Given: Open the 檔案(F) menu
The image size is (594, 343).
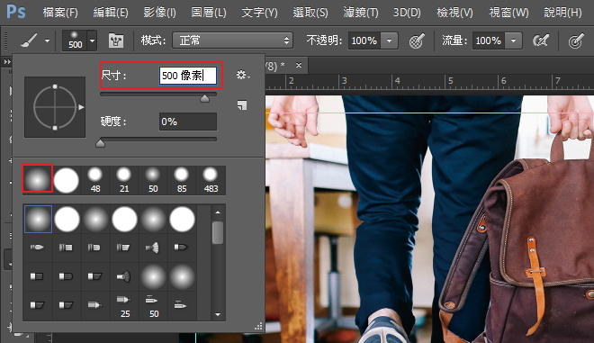Looking at the screenshot, I should click(60, 13).
